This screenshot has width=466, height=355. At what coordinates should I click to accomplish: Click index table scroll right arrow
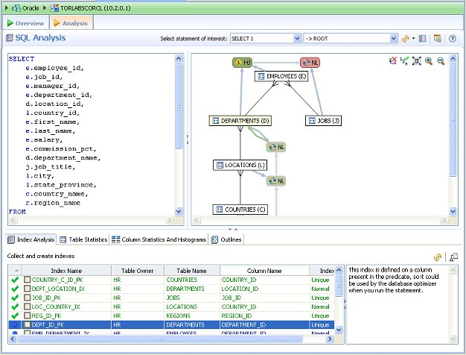pyautogui.click(x=330, y=339)
